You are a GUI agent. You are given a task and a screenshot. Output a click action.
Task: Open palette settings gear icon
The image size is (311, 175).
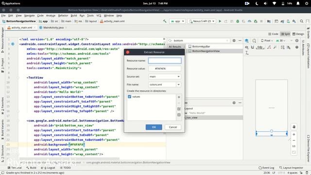pyautogui.click(x=234, y=40)
